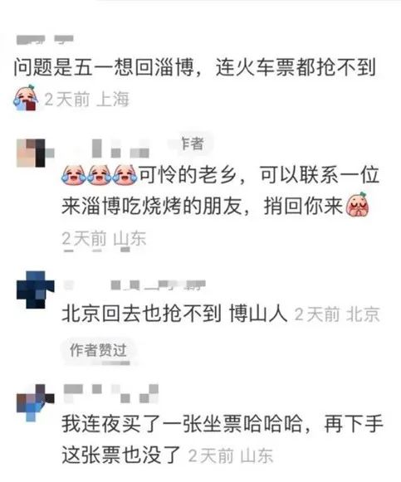This screenshot has width=401, height=482.
Task: Click the praying peach emoji after 捎回你来
Action: point(357,203)
